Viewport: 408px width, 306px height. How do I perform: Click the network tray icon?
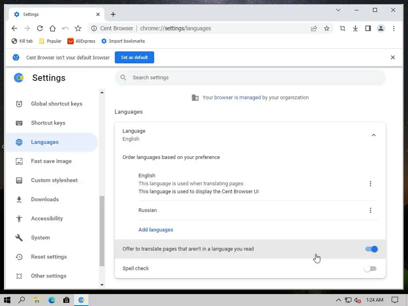348,300
